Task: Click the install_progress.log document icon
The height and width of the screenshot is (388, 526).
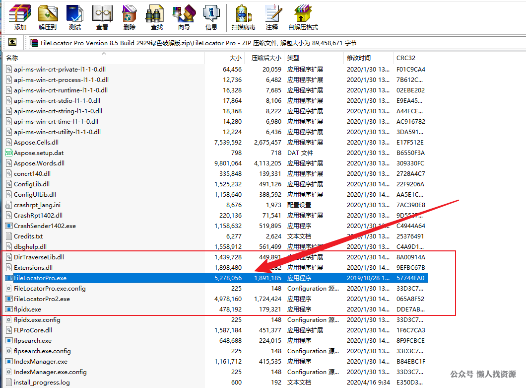Action: point(9,383)
